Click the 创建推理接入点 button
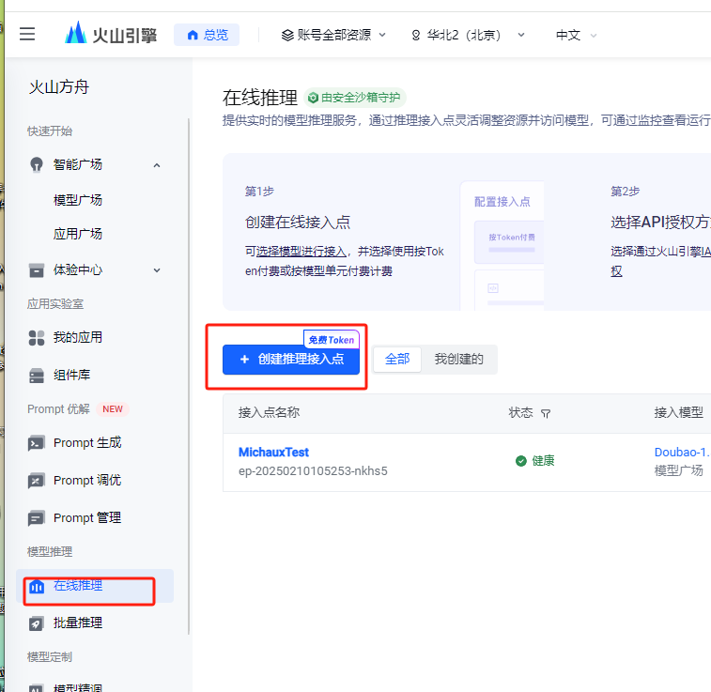711x692 pixels. tap(291, 360)
